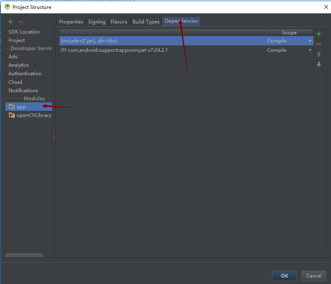Move the dependency up with the arrow icon

click(319, 54)
